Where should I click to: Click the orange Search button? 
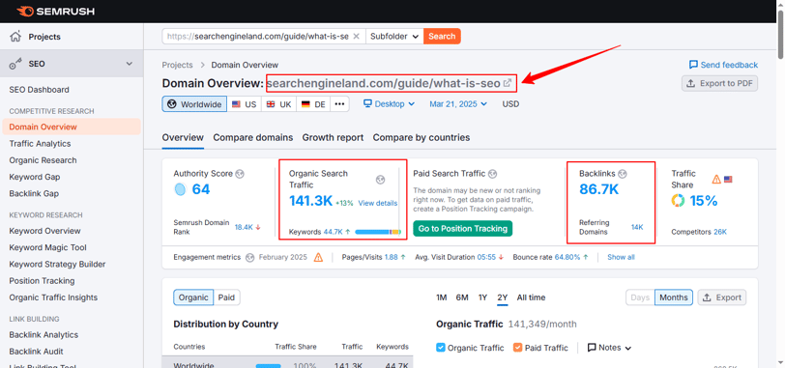click(x=442, y=36)
